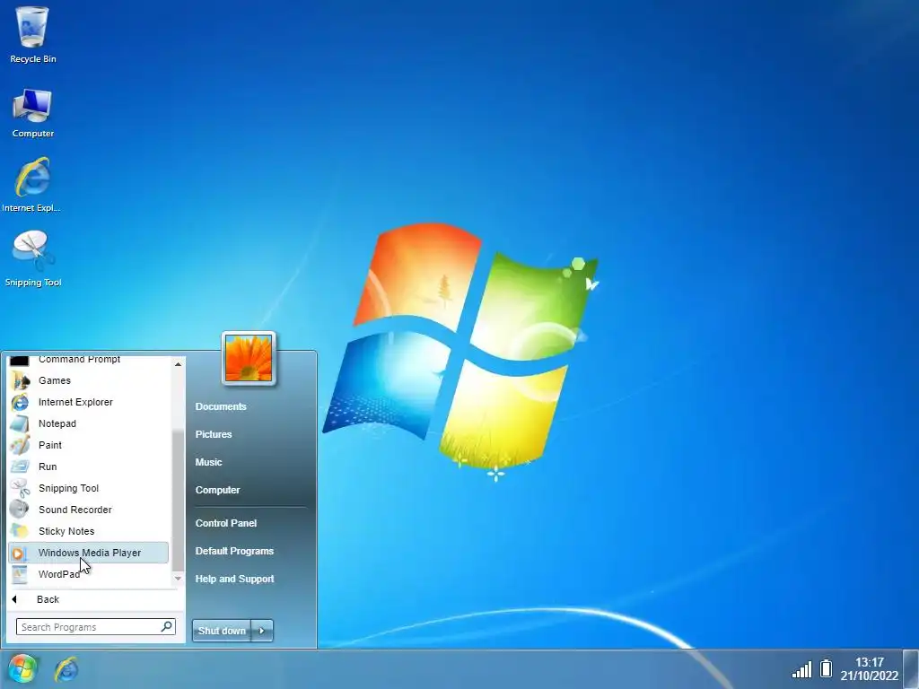919x689 pixels.
Task: Click the user account flower picture
Action: pos(249,359)
